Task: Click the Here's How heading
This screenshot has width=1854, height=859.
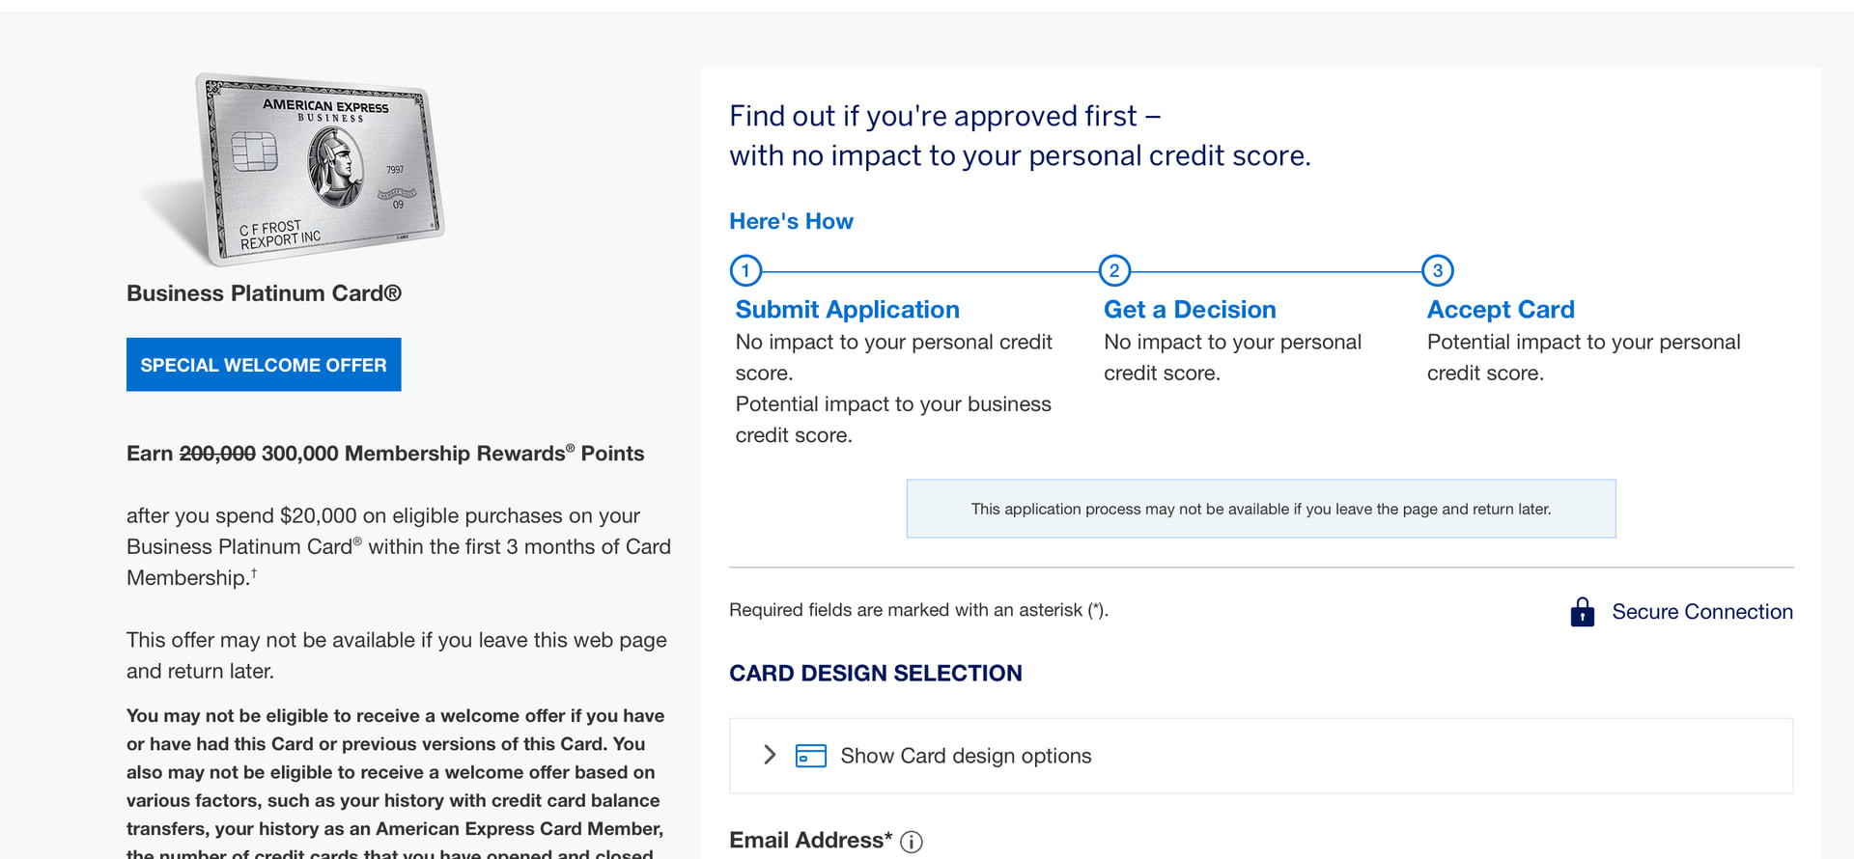Action: click(x=791, y=222)
